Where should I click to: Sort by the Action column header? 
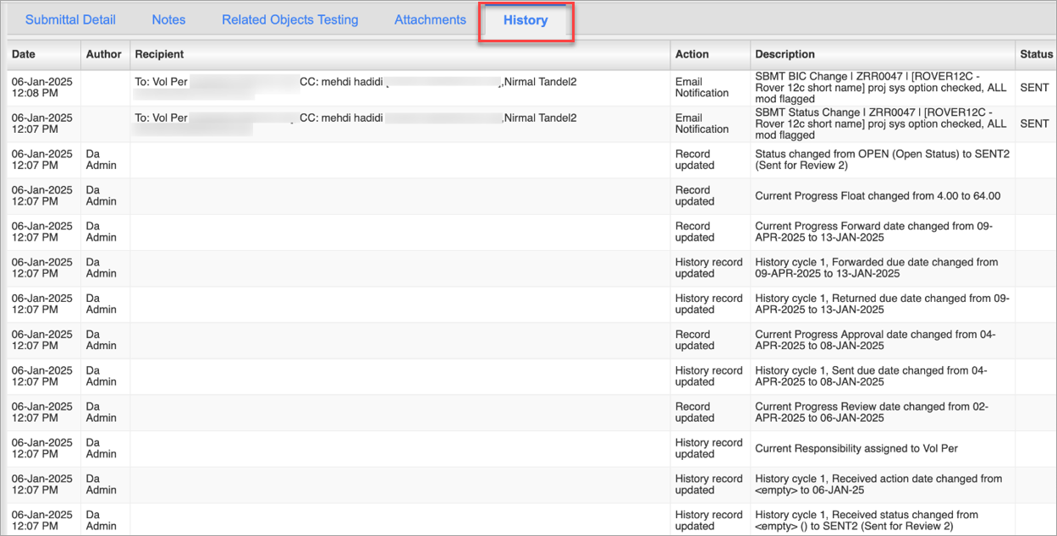pos(692,54)
